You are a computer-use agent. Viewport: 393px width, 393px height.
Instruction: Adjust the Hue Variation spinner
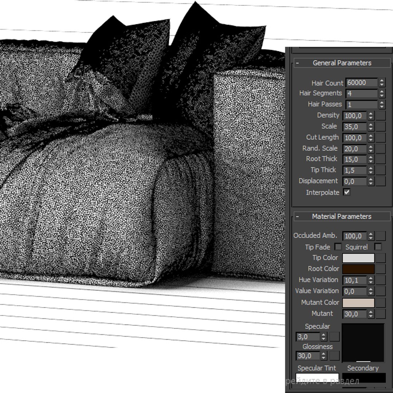pos(371,280)
